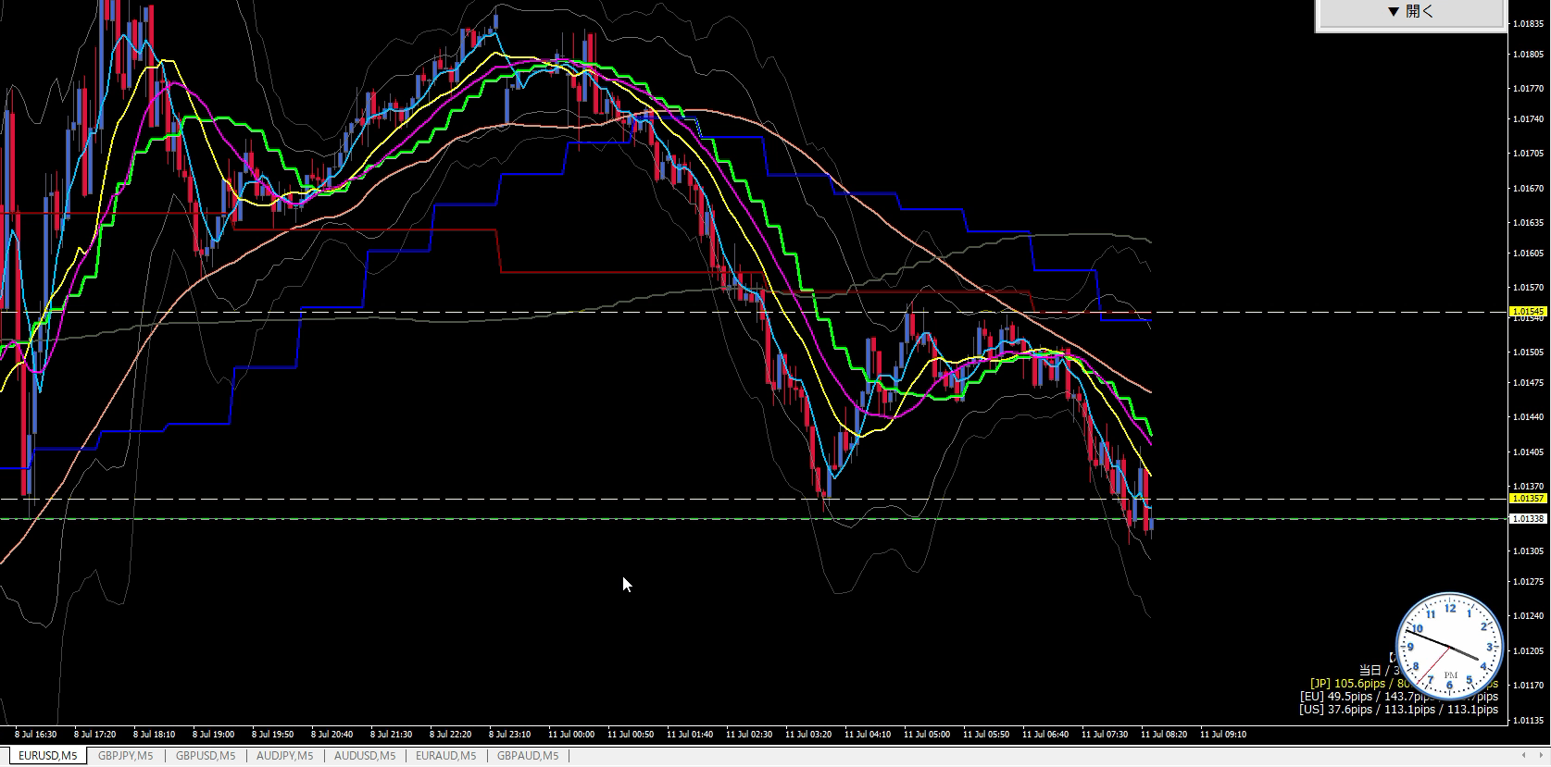Viewport: 1551px width, 767px height.
Task: Open the AUDUSD,M5 chart tab
Action: [365, 756]
